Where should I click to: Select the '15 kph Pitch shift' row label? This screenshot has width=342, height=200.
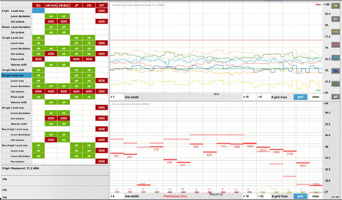click(17, 70)
